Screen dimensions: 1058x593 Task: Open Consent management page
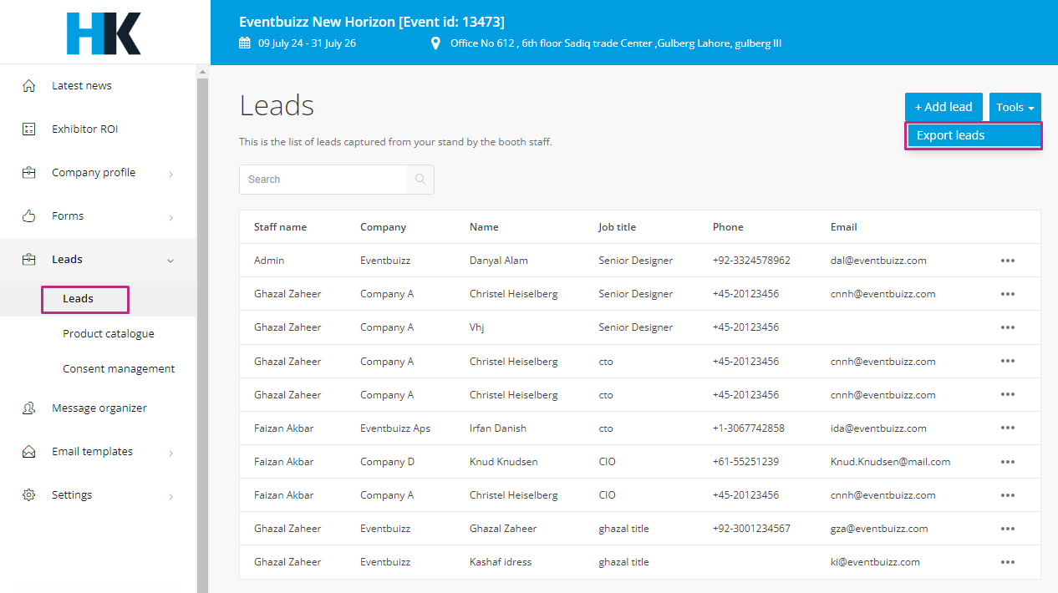point(119,369)
